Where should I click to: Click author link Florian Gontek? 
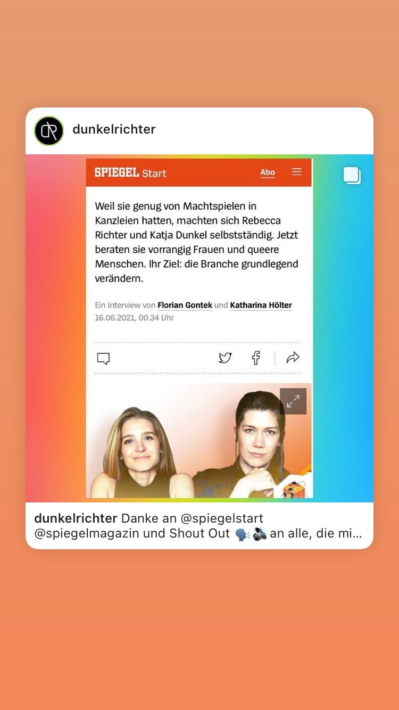185,306
